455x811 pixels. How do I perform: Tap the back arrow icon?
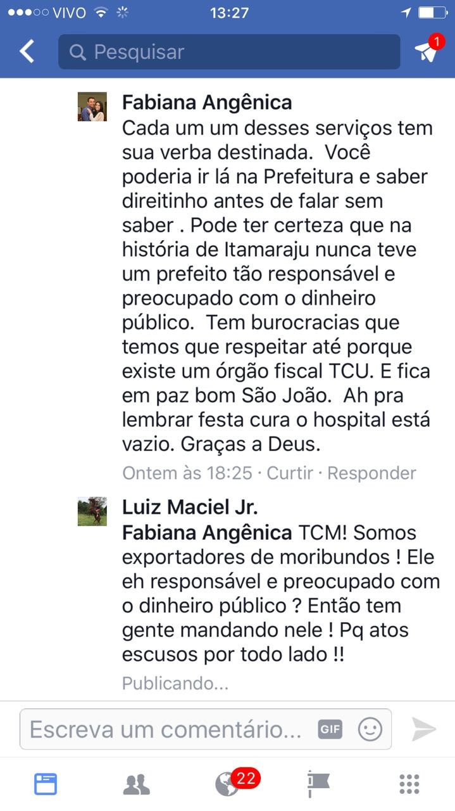27,51
